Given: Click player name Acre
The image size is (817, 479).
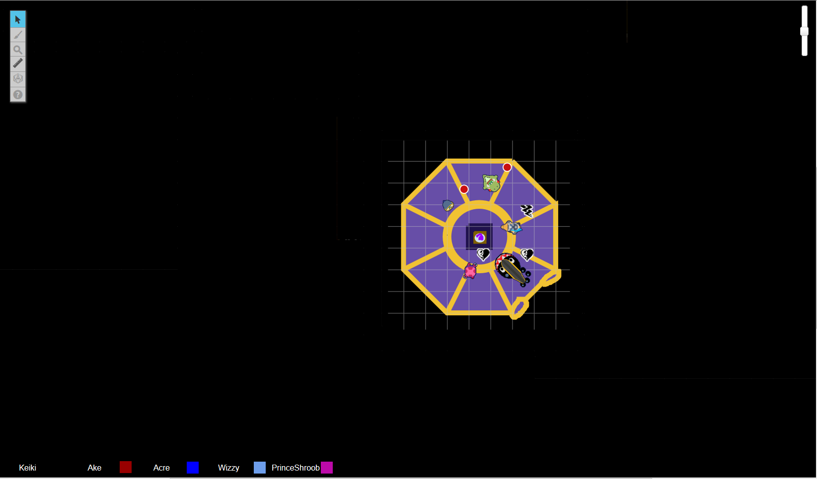Looking at the screenshot, I should [161, 468].
